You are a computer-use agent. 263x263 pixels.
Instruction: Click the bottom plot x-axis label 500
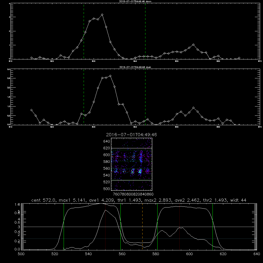pyautogui.click(x=21, y=254)
